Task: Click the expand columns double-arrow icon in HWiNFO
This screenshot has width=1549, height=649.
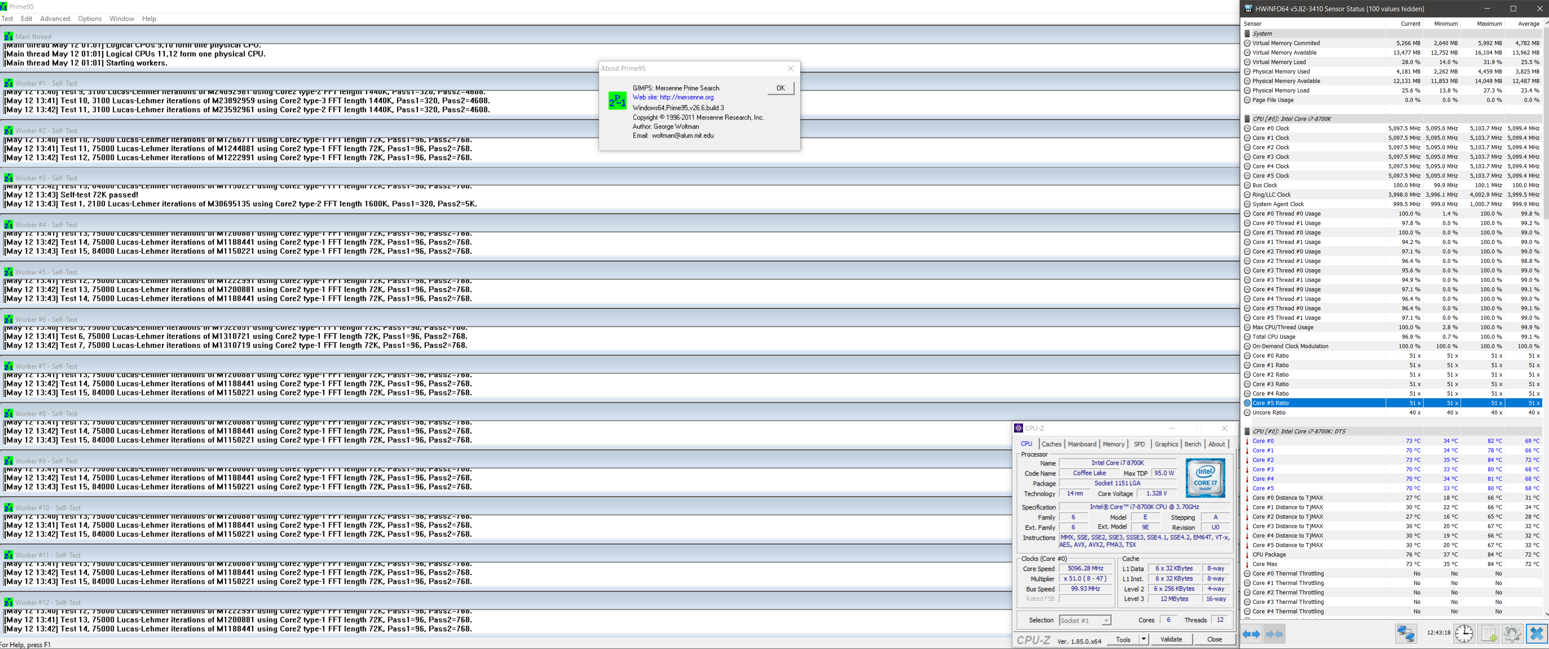Action: tap(1251, 634)
